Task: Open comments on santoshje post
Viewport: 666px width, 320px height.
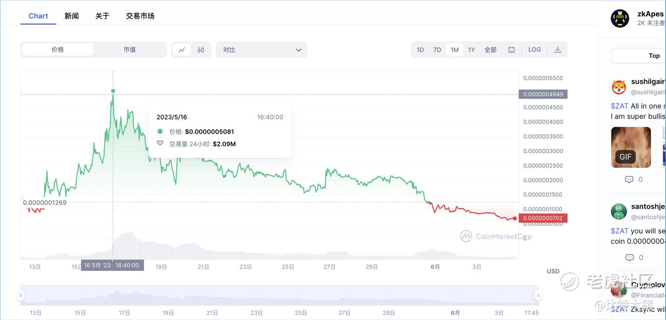Action: point(629,257)
